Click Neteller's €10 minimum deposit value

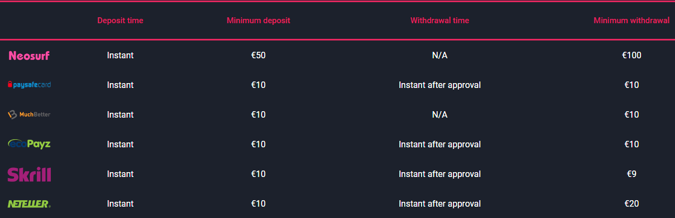[258, 203]
